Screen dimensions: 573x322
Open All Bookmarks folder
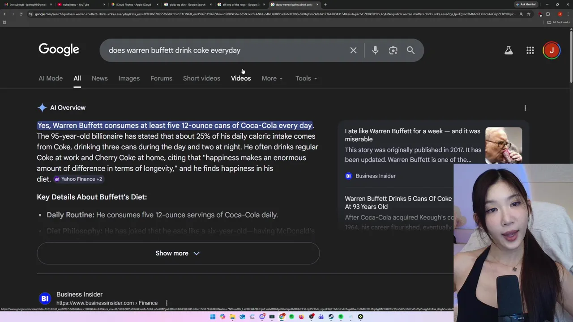558,22
